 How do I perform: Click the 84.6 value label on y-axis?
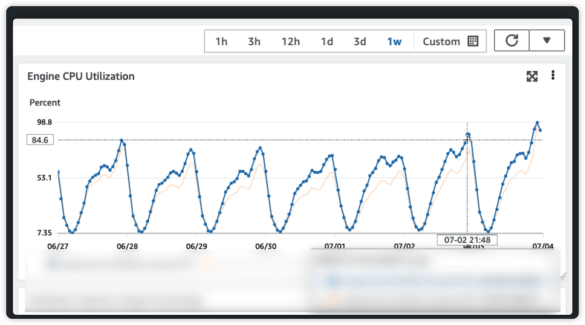(40, 140)
